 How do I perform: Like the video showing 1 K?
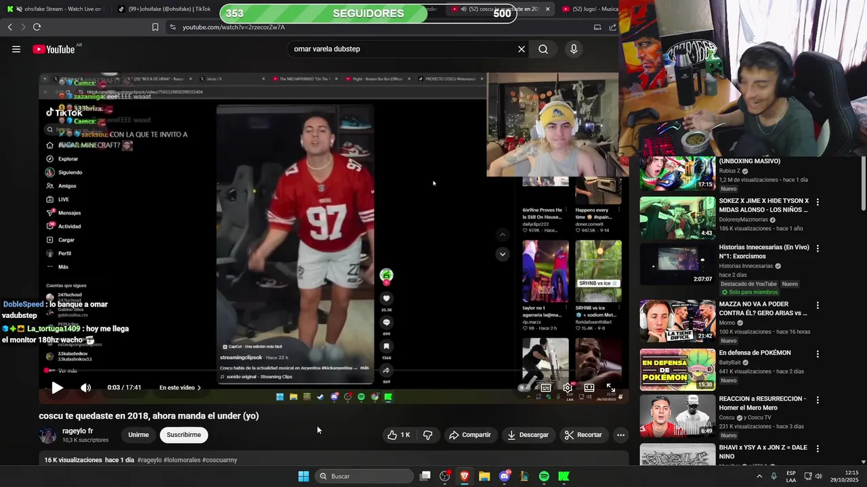[399, 435]
